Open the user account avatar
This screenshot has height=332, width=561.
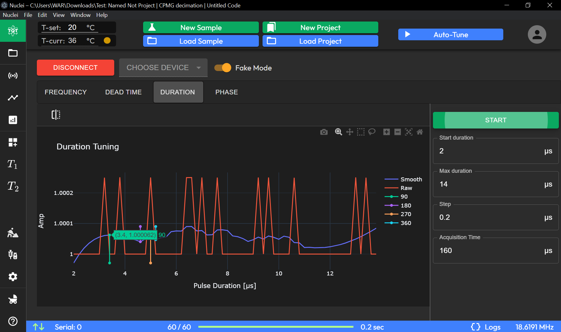point(537,34)
